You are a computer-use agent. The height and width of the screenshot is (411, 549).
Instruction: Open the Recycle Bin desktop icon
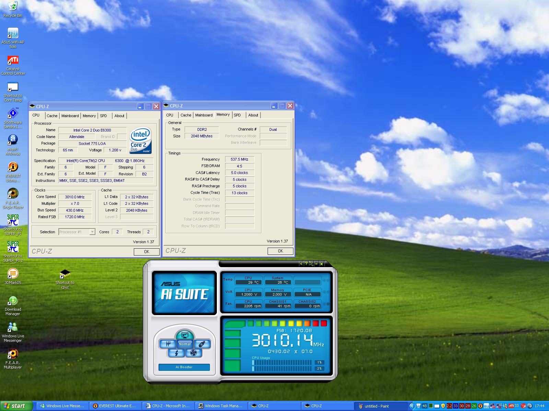(13, 9)
